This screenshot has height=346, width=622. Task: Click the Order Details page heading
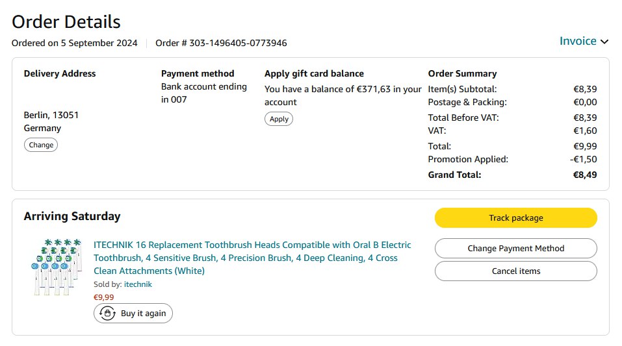tap(66, 21)
